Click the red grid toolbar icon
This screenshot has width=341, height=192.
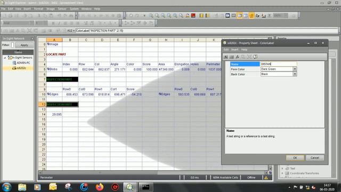tap(193, 15)
